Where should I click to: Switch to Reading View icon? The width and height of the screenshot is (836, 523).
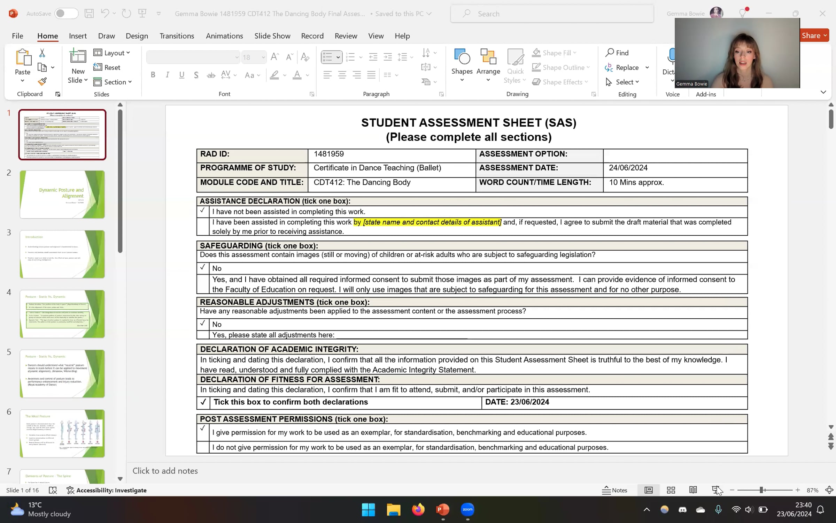click(693, 490)
